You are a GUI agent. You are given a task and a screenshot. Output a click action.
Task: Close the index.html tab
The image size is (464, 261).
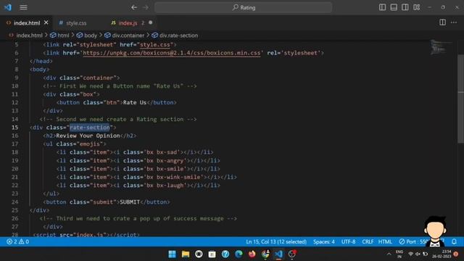point(46,22)
